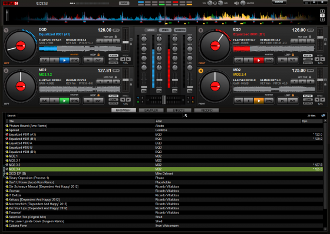
Task: Toggle key lock beside deck 2 pitch slider
Action: pos(325,44)
